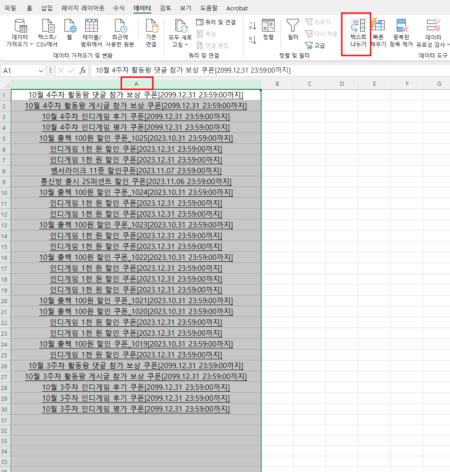Click the 기존 연결 (Existing Connections) icon

[x=151, y=34]
